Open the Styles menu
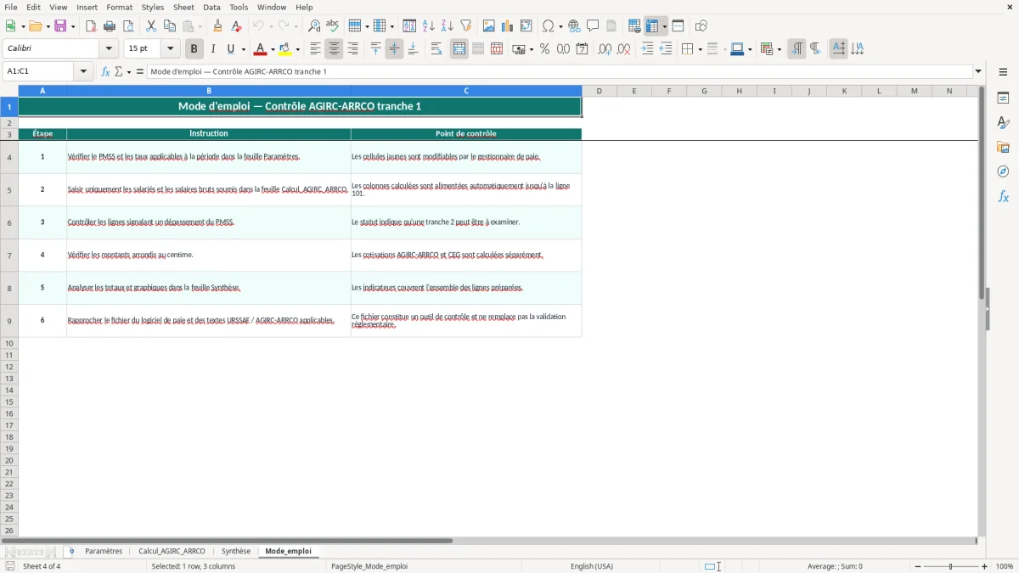 coord(153,7)
